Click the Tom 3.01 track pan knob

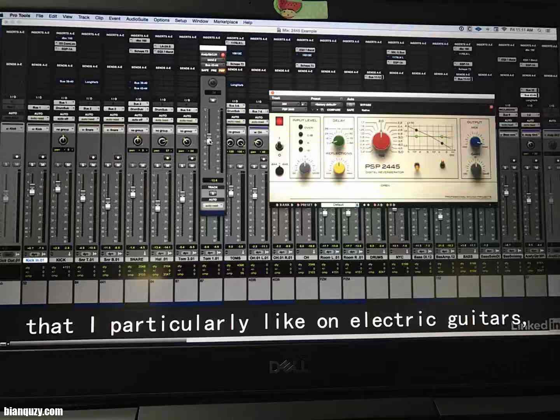click(187, 141)
